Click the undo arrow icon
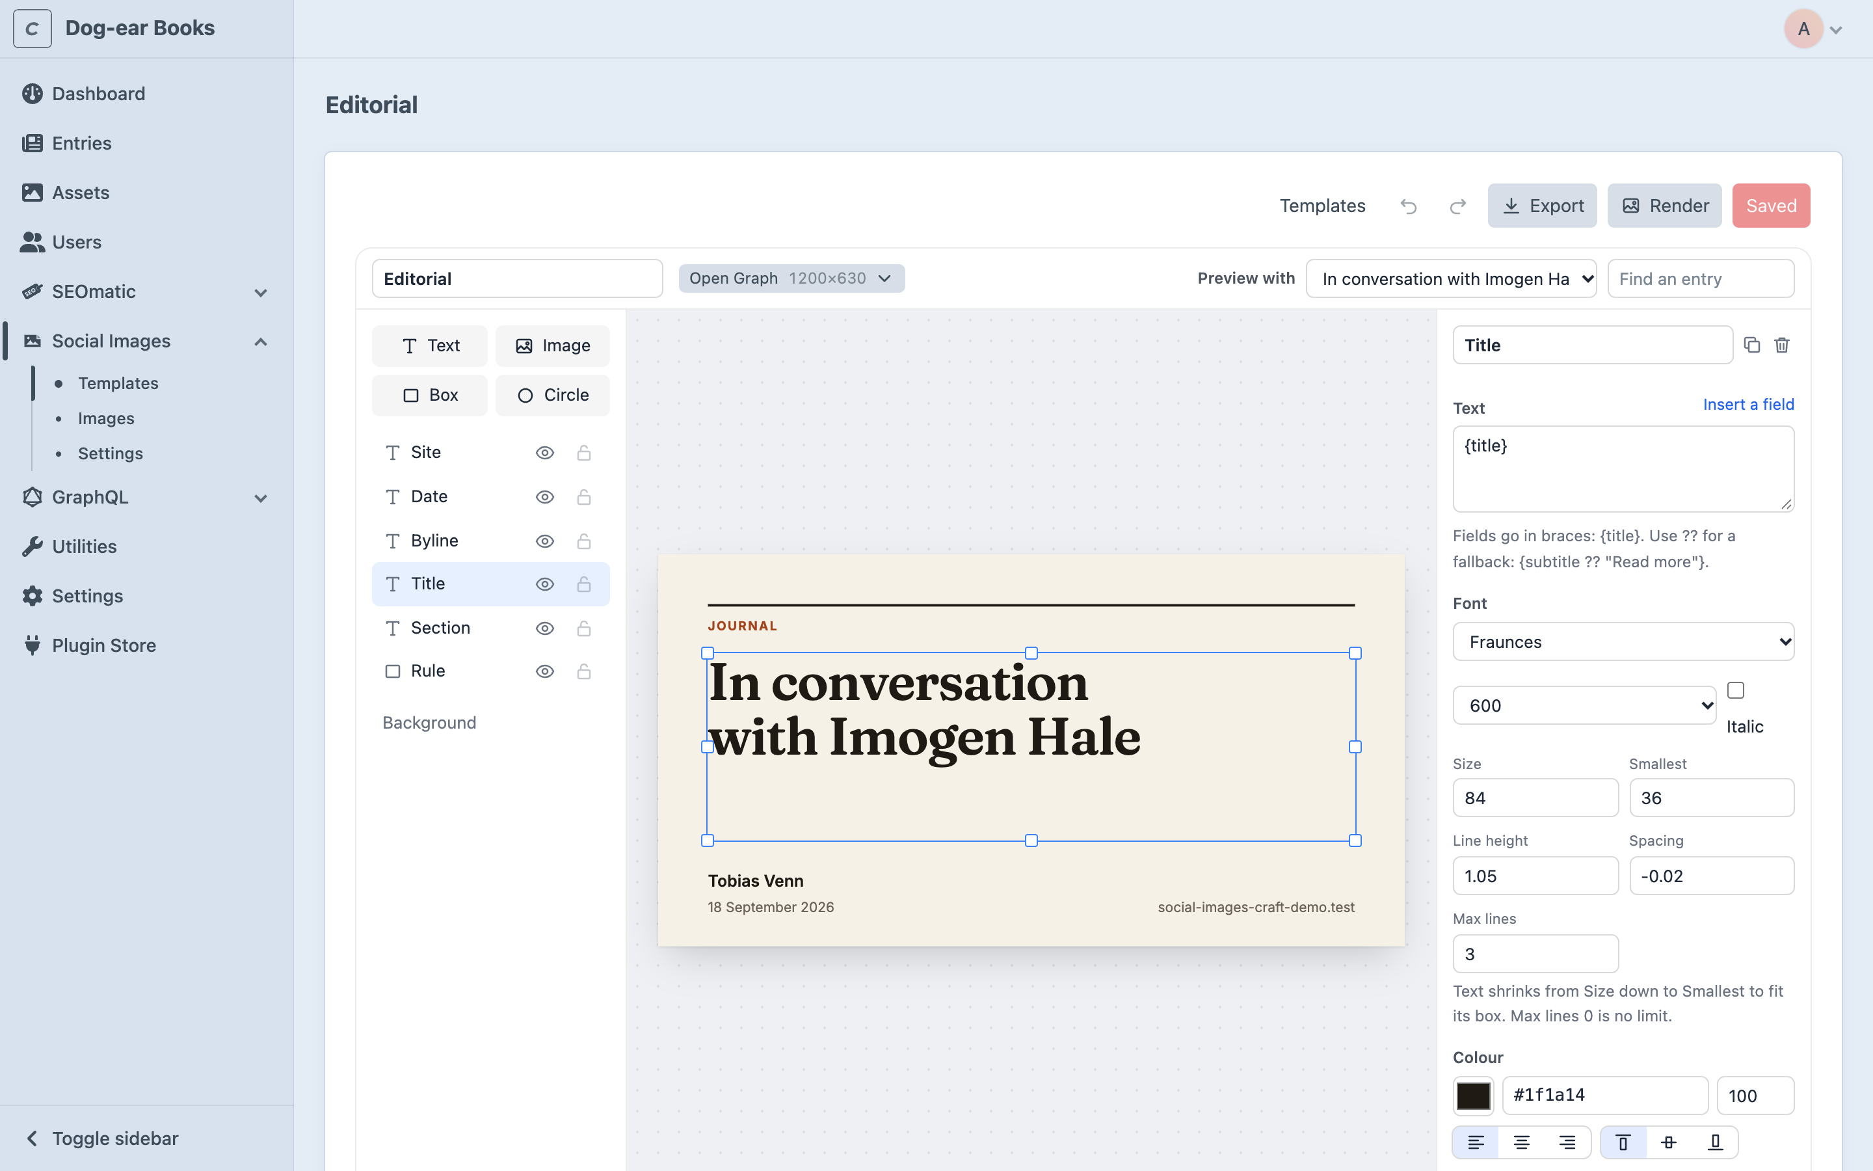This screenshot has height=1171, width=1873. coord(1408,206)
